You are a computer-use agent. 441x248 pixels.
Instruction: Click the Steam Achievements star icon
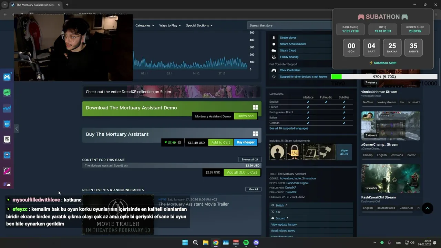pyautogui.click(x=274, y=44)
